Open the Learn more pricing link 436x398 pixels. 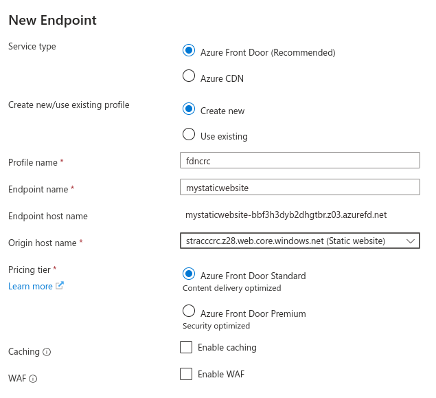pyautogui.click(x=30, y=286)
